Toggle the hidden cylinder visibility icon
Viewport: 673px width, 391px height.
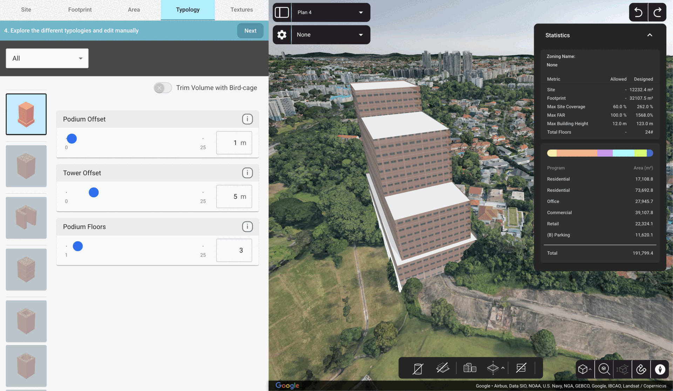(x=418, y=368)
